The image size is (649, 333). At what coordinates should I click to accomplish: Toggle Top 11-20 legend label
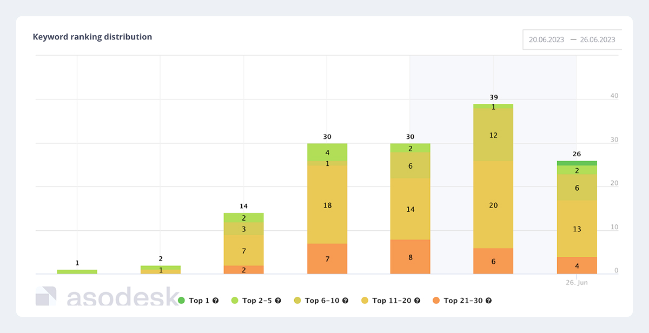392,301
